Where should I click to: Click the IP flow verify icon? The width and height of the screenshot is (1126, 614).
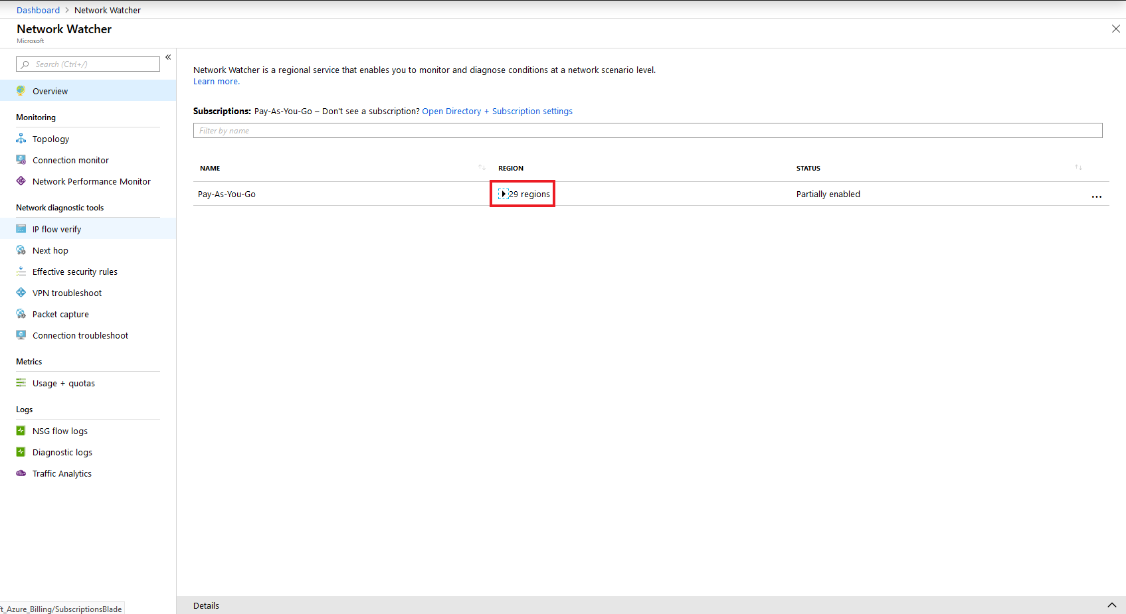pyautogui.click(x=21, y=229)
